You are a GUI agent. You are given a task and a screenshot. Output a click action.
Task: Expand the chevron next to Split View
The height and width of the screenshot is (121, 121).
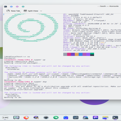pos(41,11)
